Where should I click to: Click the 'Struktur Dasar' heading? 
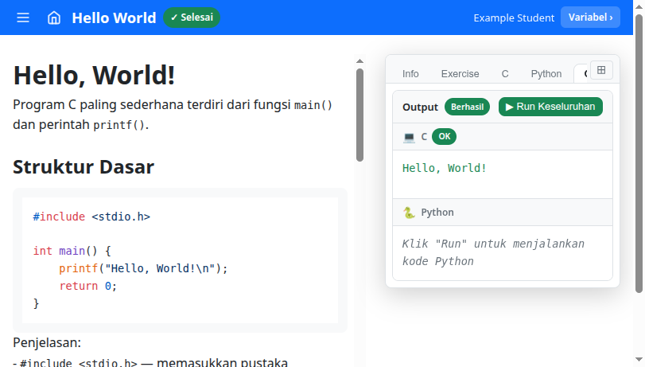pyautogui.click(x=83, y=167)
